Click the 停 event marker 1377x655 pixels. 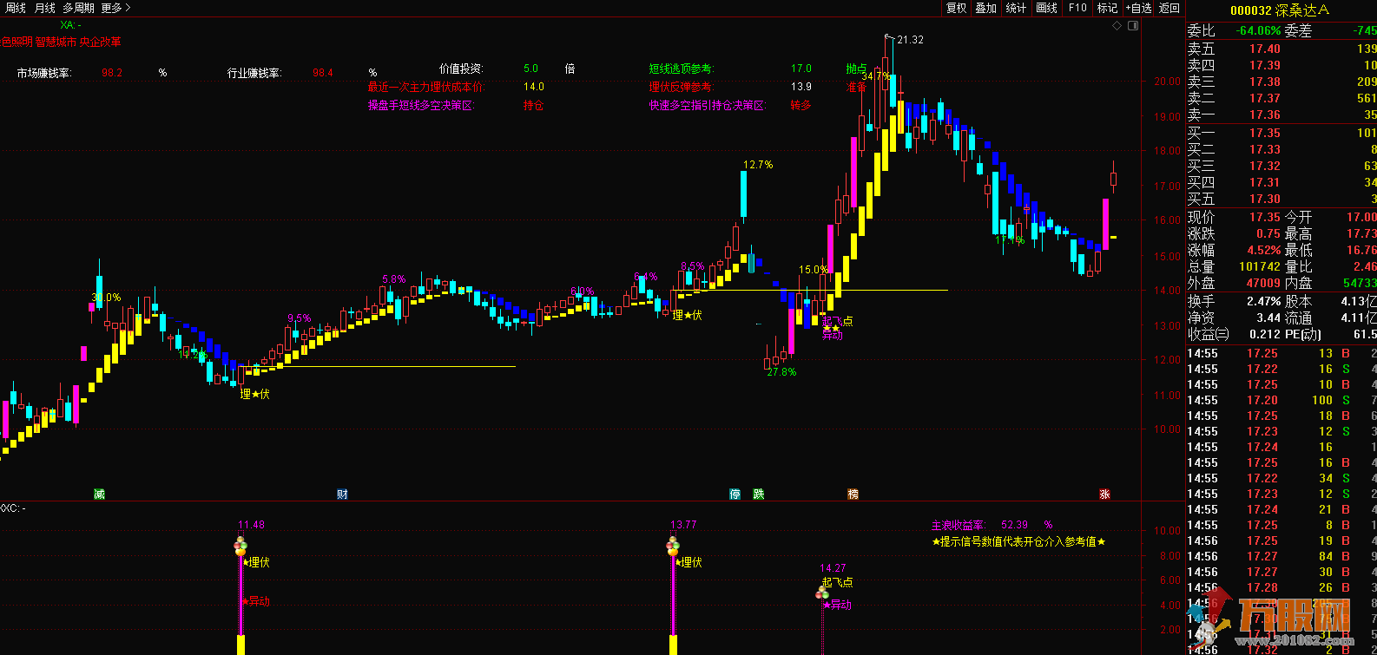(735, 495)
